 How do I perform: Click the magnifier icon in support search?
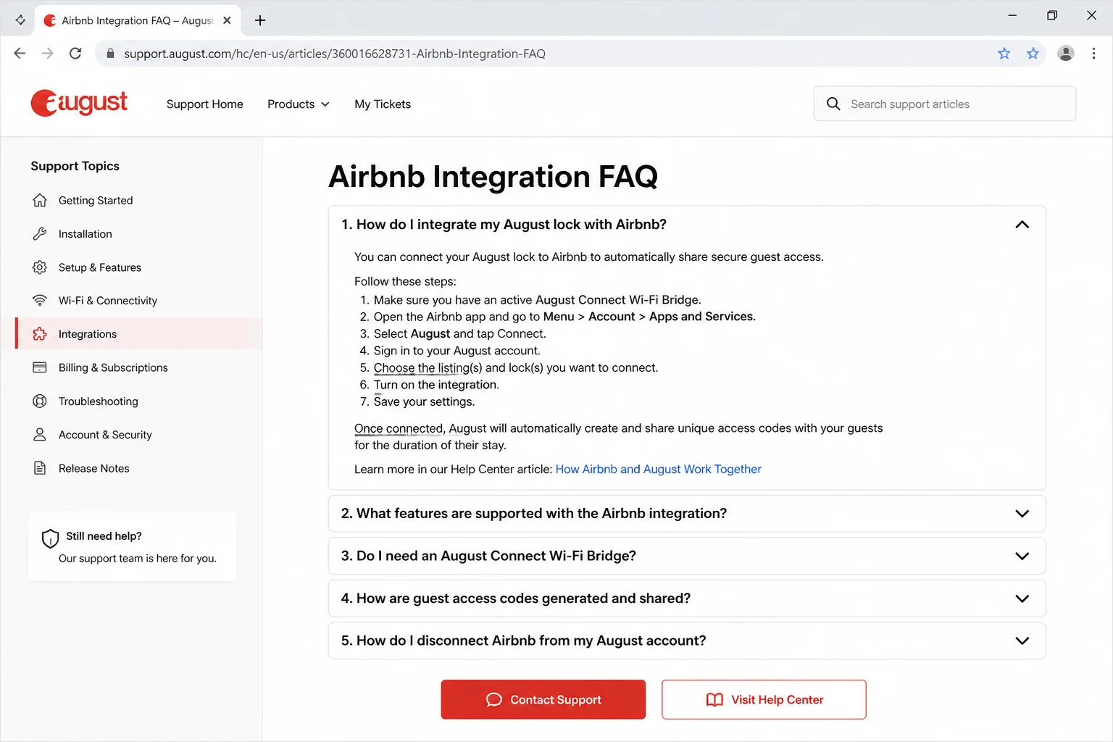coord(833,104)
